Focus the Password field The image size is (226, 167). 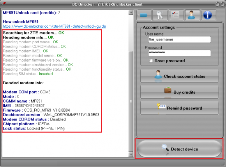tap(180, 53)
